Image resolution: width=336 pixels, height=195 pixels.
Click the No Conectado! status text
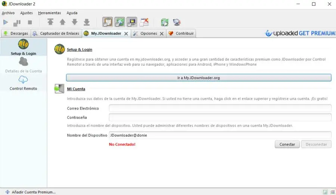(122, 144)
